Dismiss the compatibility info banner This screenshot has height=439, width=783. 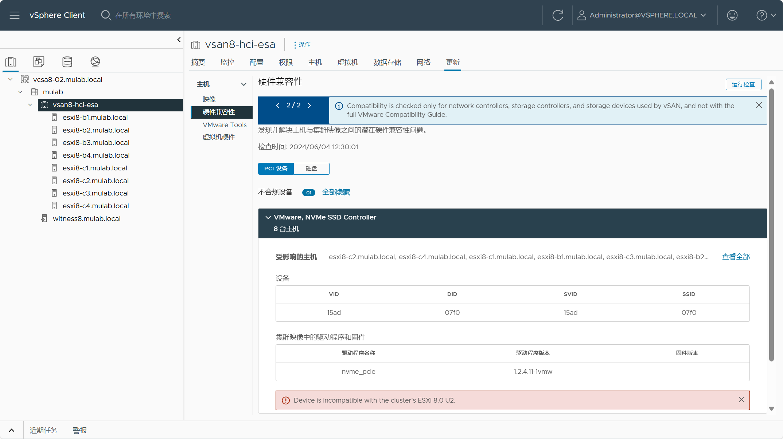pyautogui.click(x=759, y=105)
